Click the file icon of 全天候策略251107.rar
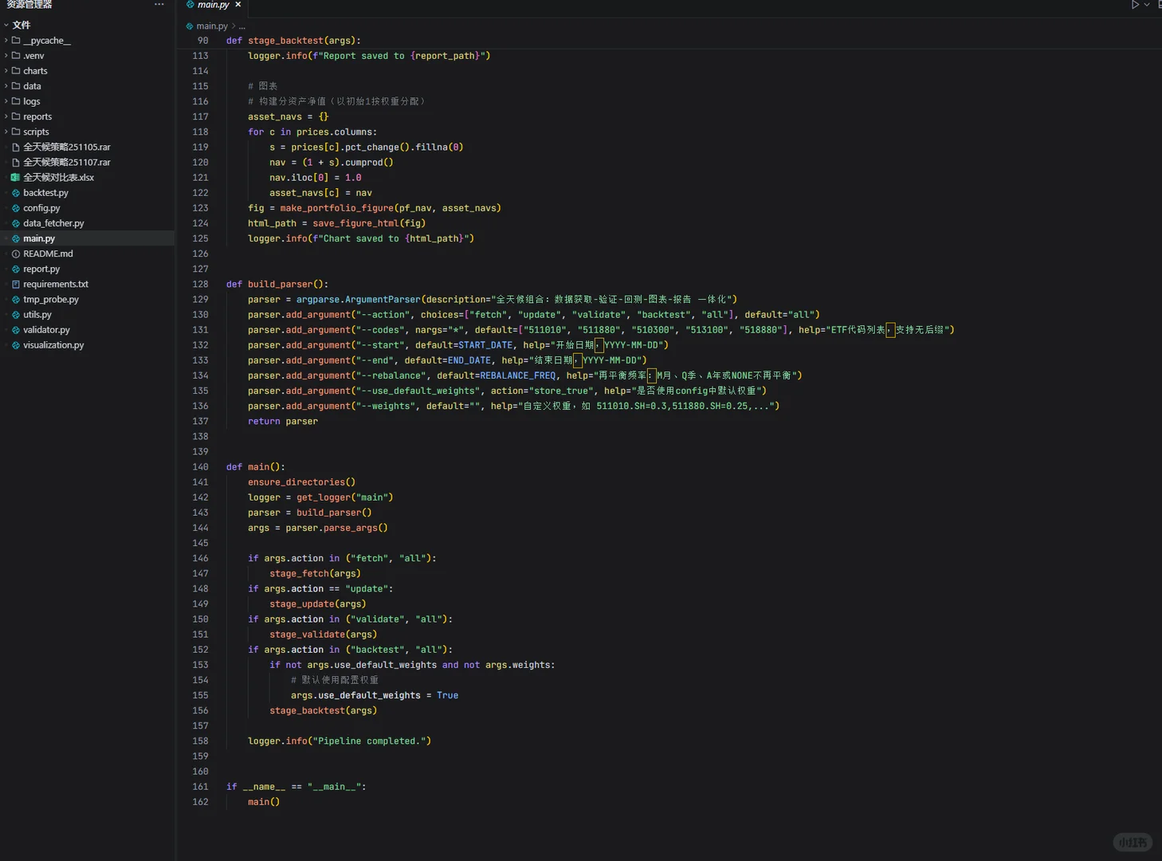 click(16, 163)
